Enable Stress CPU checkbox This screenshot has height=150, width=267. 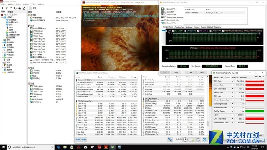click(x=165, y=9)
